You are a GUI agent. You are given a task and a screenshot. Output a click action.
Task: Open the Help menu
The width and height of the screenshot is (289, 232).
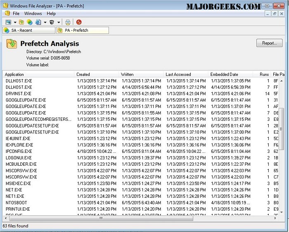click(51, 14)
